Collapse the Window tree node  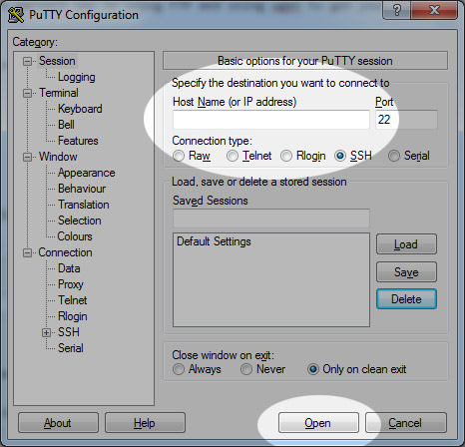[27, 157]
